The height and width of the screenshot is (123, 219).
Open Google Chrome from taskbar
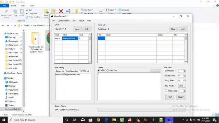pyautogui.click(x=98, y=120)
